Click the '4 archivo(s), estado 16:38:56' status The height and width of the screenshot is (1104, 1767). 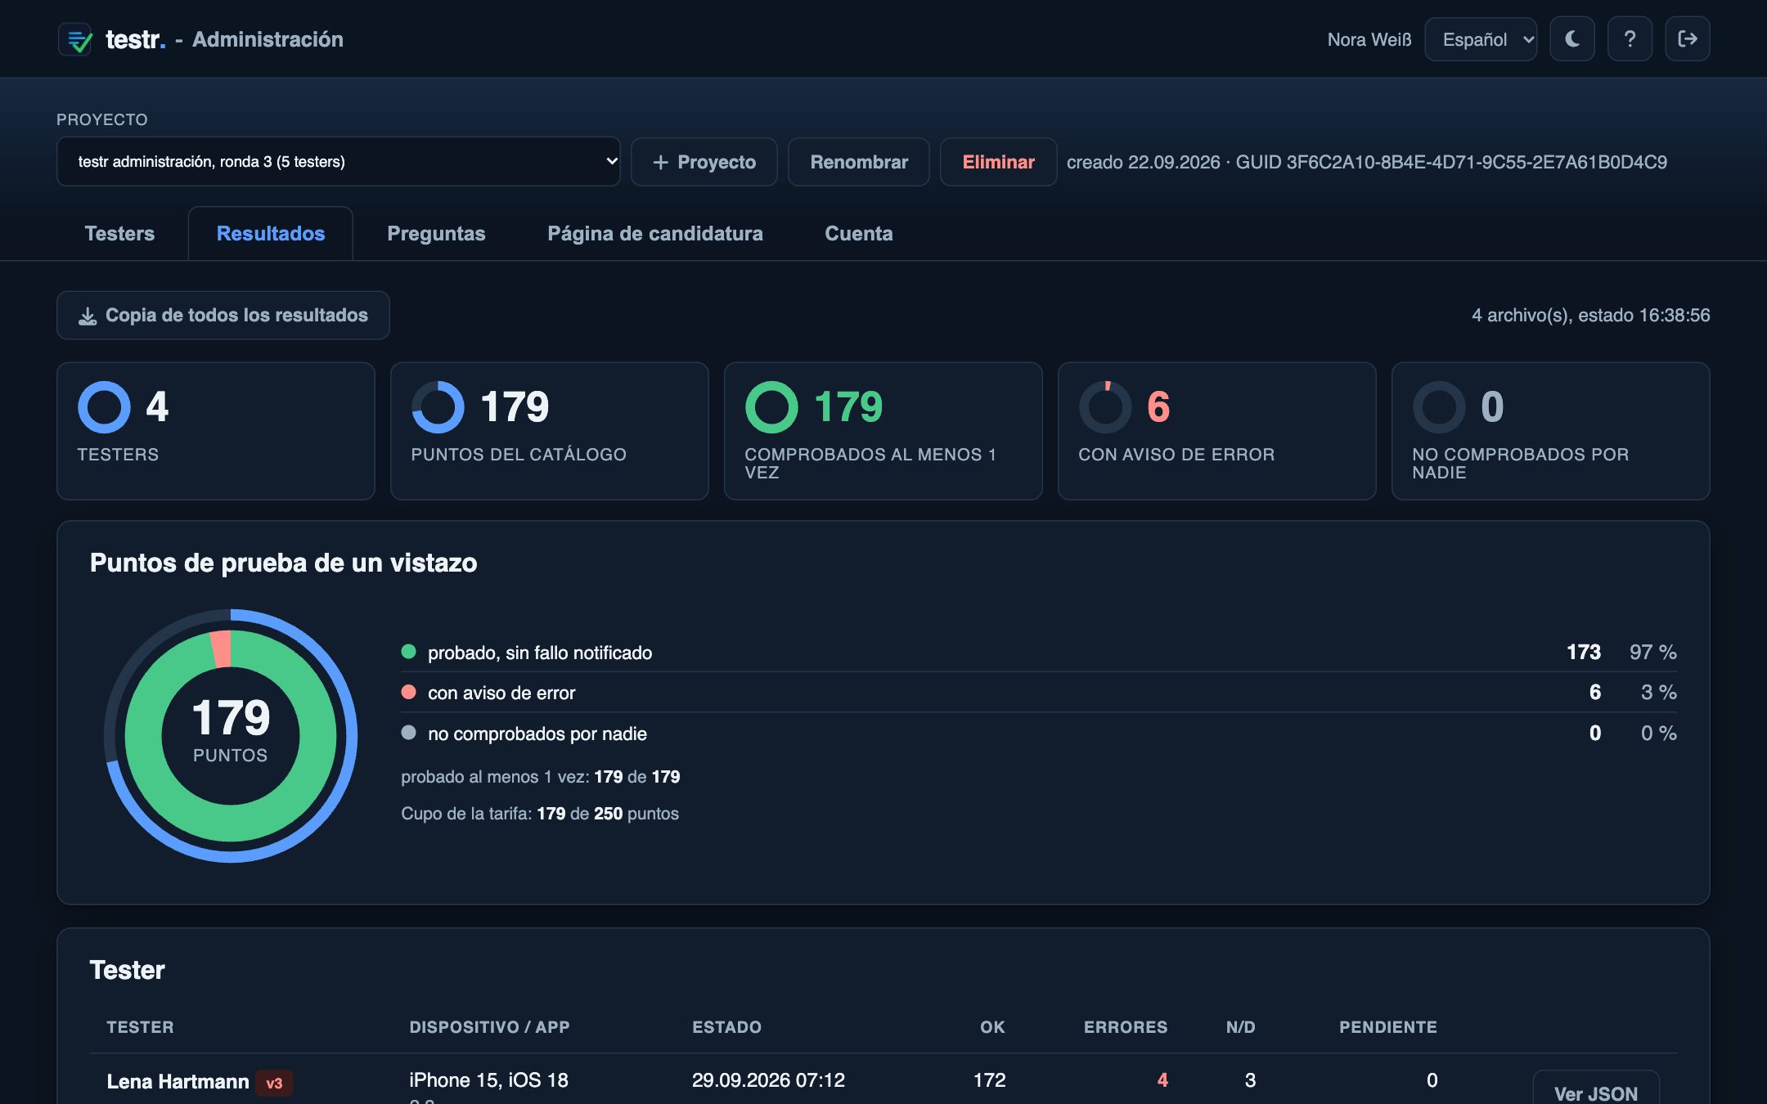coord(1590,315)
